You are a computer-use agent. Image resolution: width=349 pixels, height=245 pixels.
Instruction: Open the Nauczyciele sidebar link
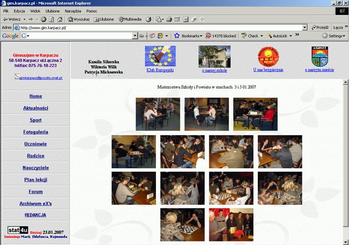coord(35,168)
